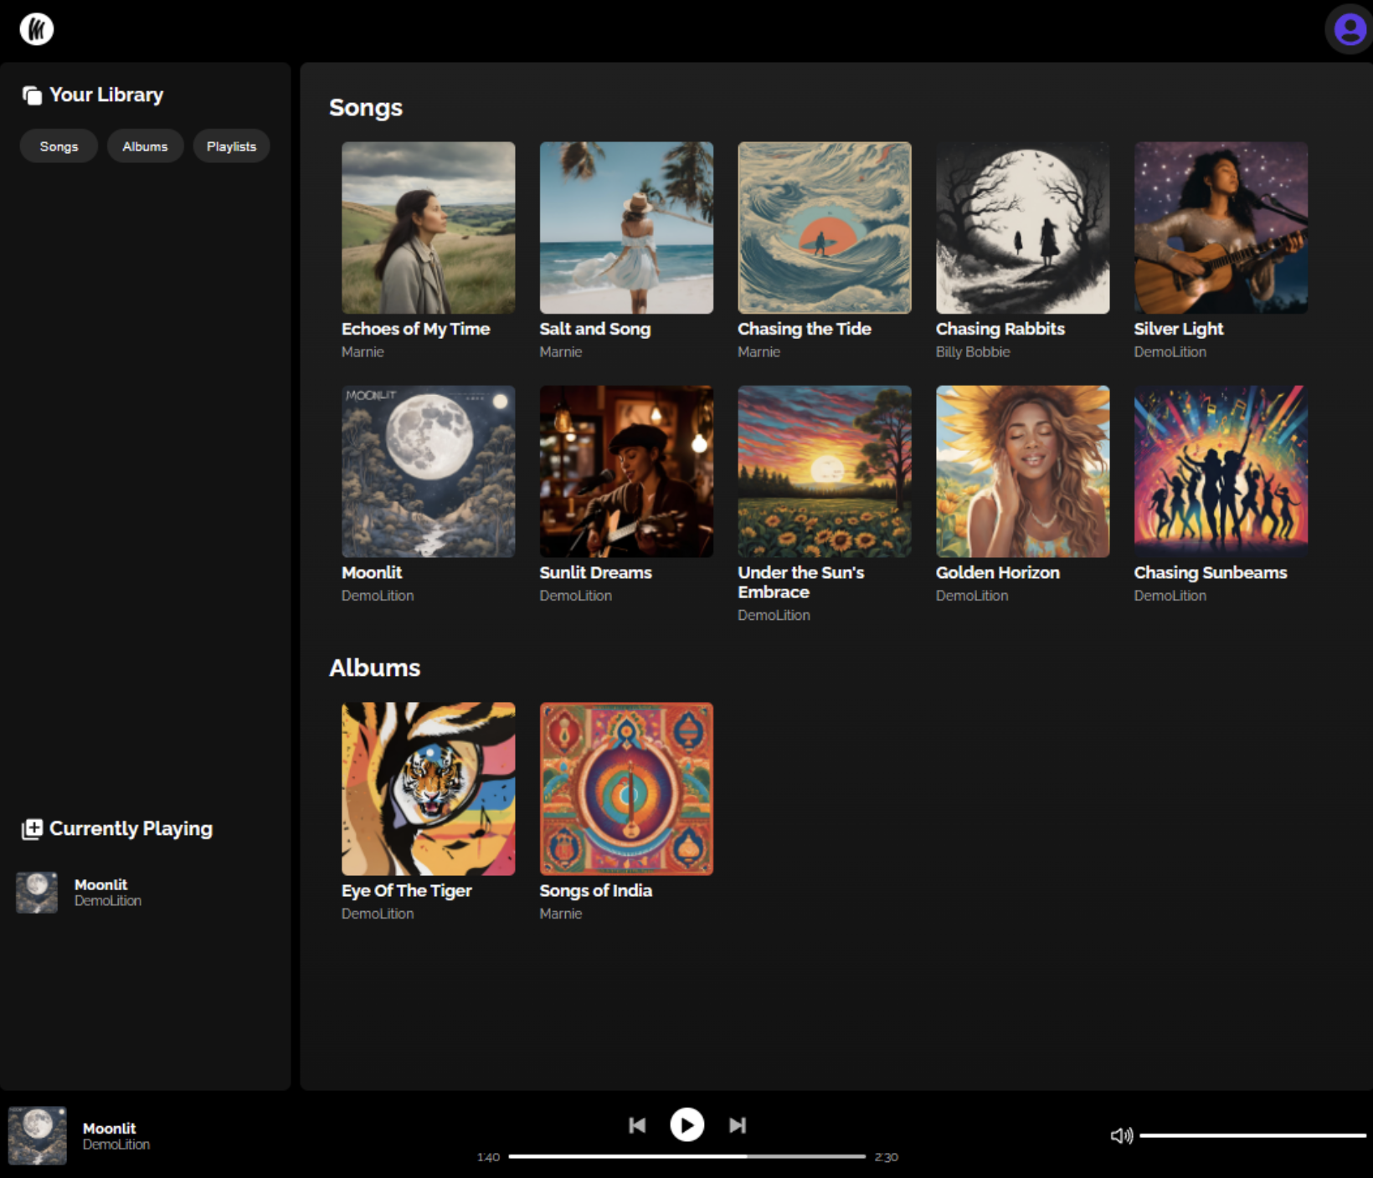Click the Under the Sun's Embrace title

801,582
